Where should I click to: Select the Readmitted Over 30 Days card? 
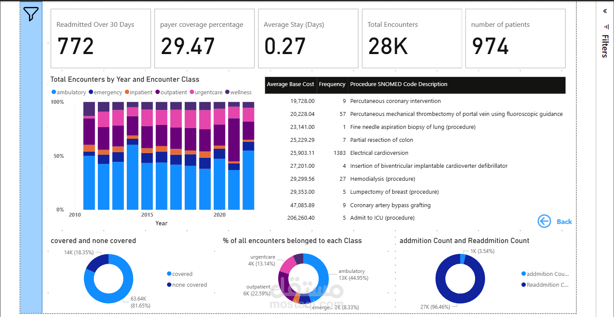(x=101, y=38)
